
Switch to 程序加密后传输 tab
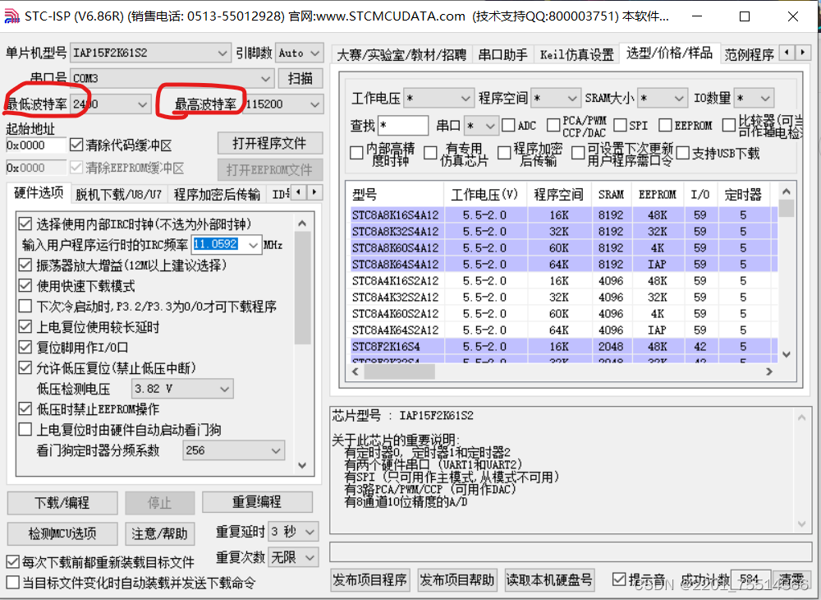tap(217, 195)
